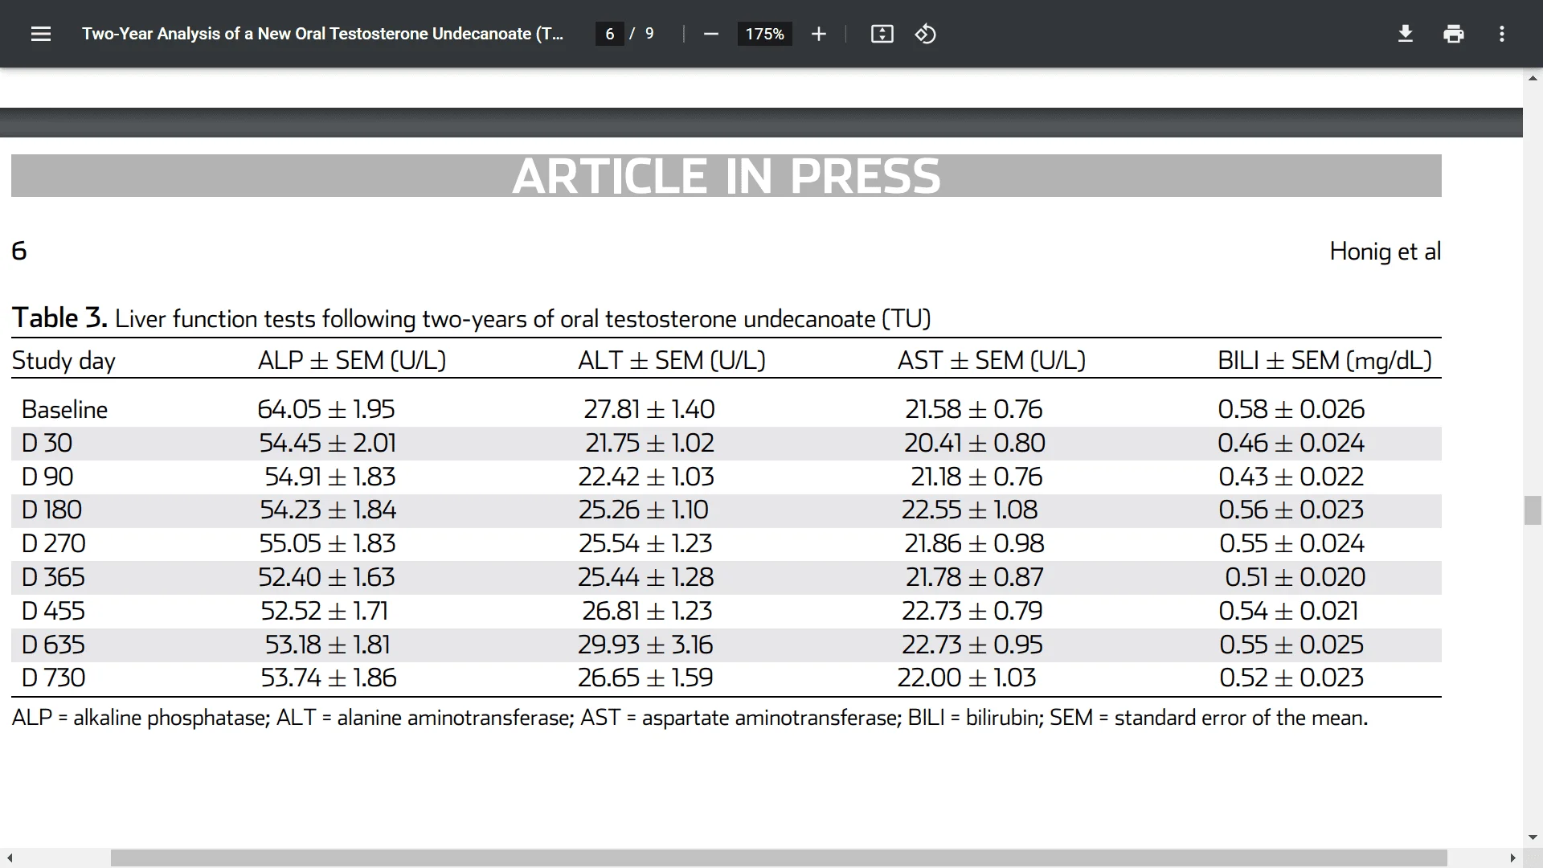The height and width of the screenshot is (868, 1543).
Task: Click the ALP value '64.05 ± 1.95'
Action: coord(326,410)
